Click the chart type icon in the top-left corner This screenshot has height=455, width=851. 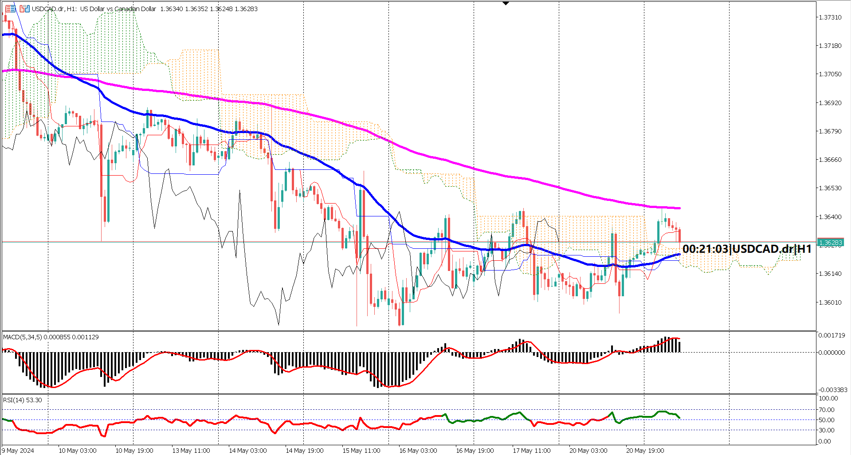pos(24,9)
